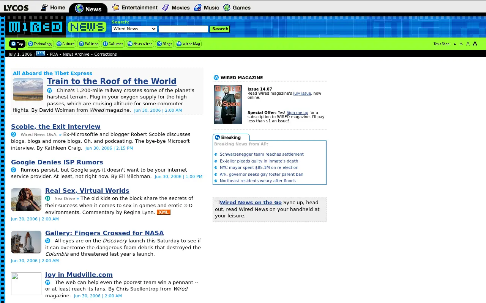486x303 pixels.
Task: Click the Wired magazine cover image
Action: coord(228,105)
